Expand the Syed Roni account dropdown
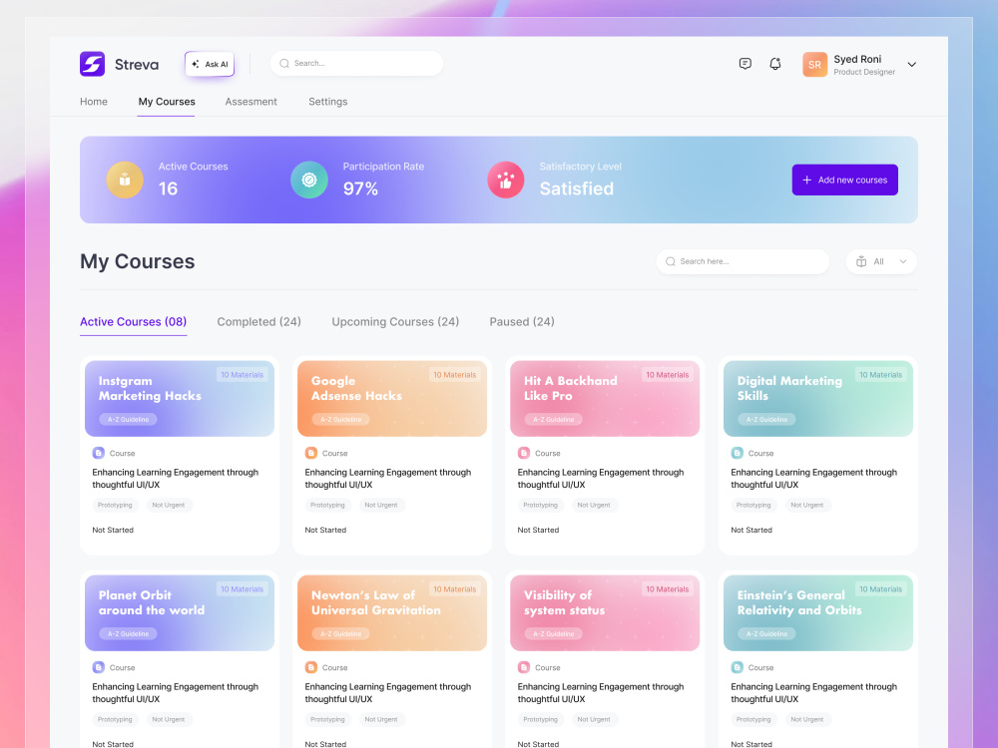The height and width of the screenshot is (748, 998). (x=911, y=64)
